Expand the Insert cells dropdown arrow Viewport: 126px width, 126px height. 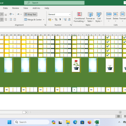tap(108, 21)
